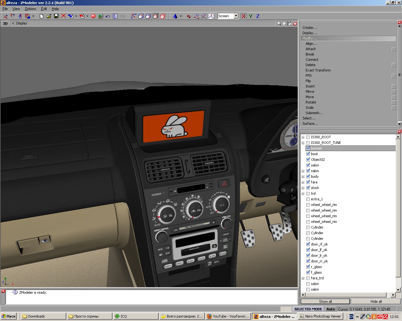
Task: Switch to Vertices editing level icon
Action: tap(134, 16)
